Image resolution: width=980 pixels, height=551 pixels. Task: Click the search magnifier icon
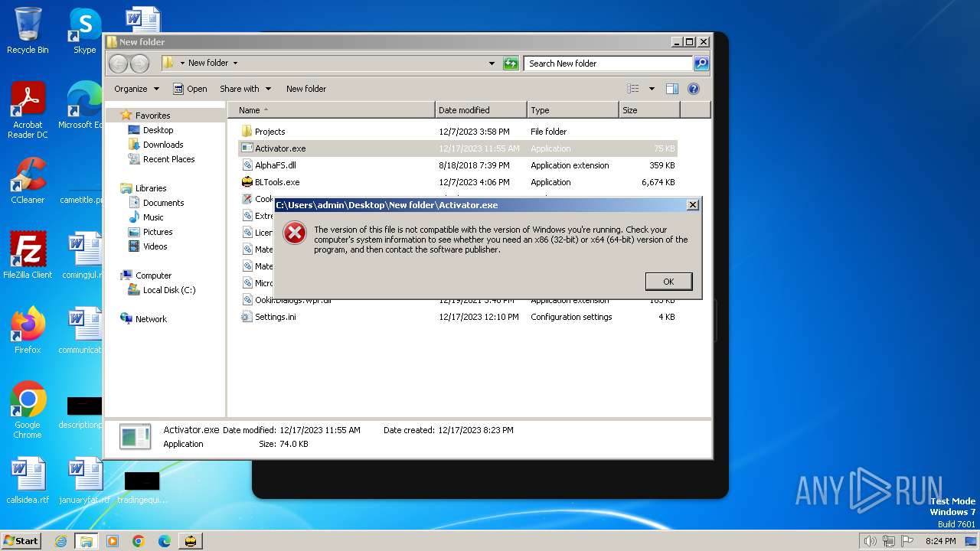tap(701, 64)
